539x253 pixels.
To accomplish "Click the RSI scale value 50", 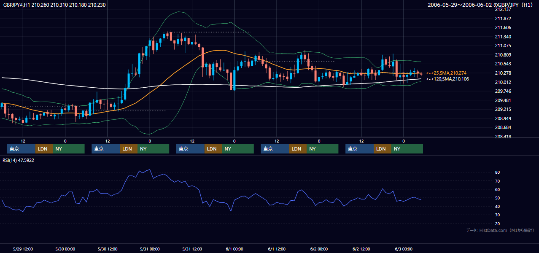I will click(498, 198).
